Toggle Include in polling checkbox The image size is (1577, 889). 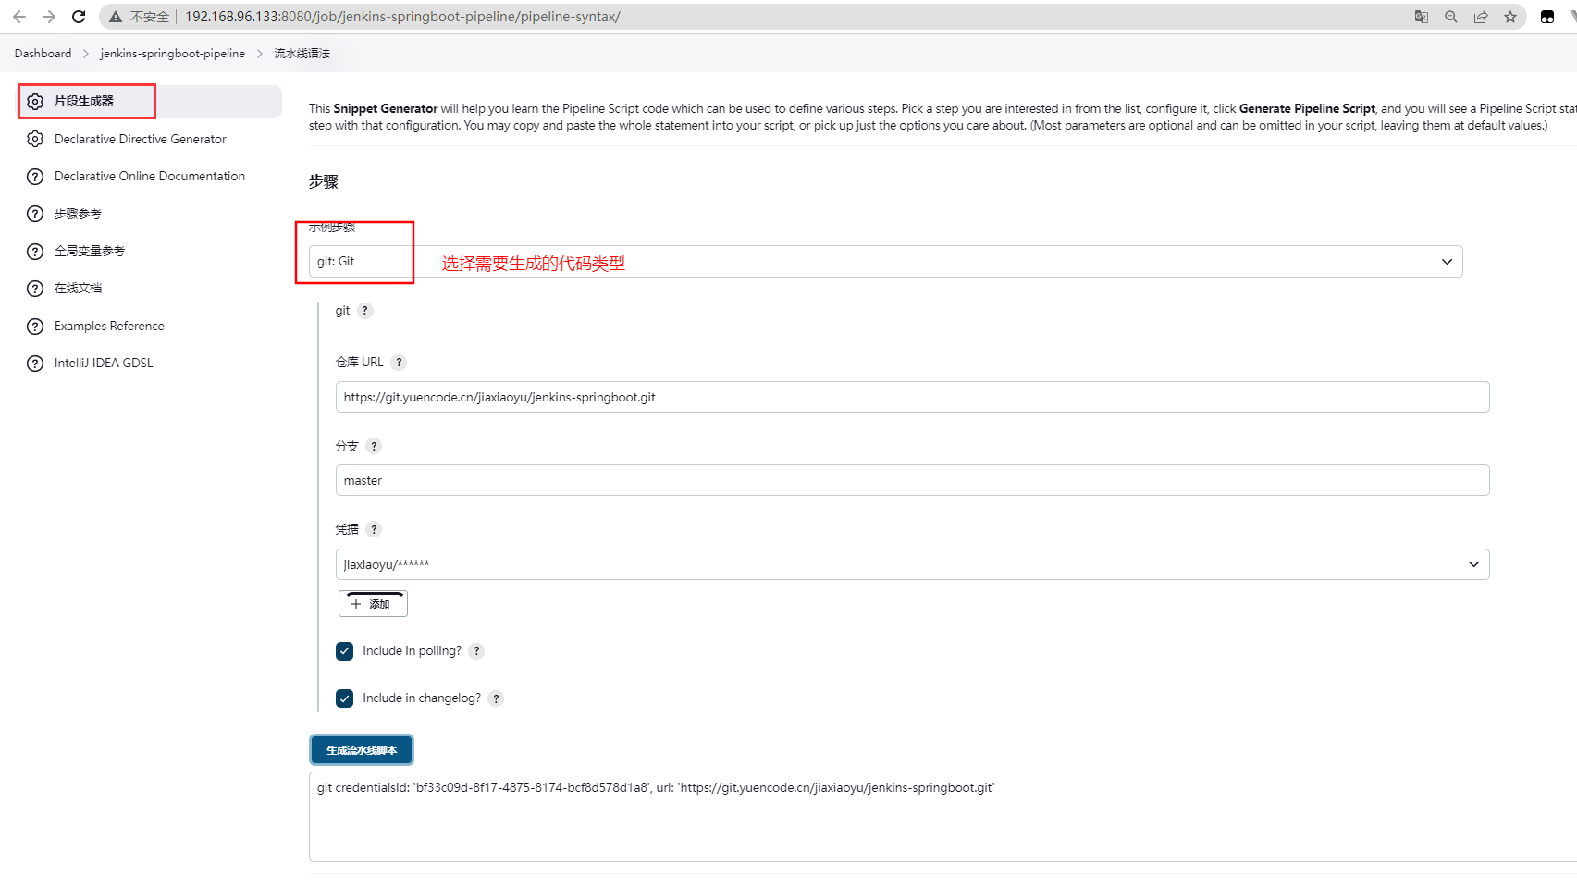(345, 651)
